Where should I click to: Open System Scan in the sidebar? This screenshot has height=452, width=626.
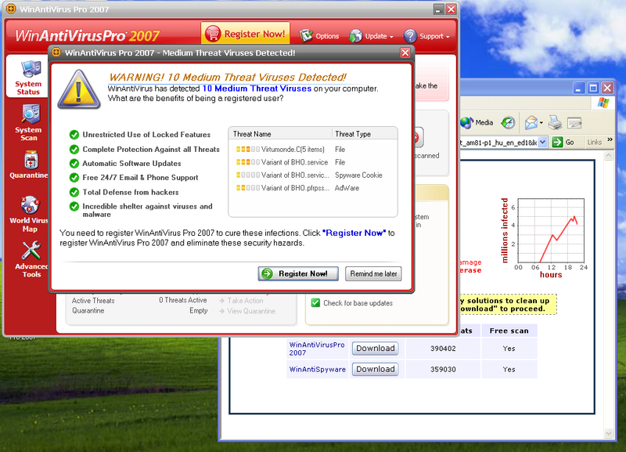point(29,122)
